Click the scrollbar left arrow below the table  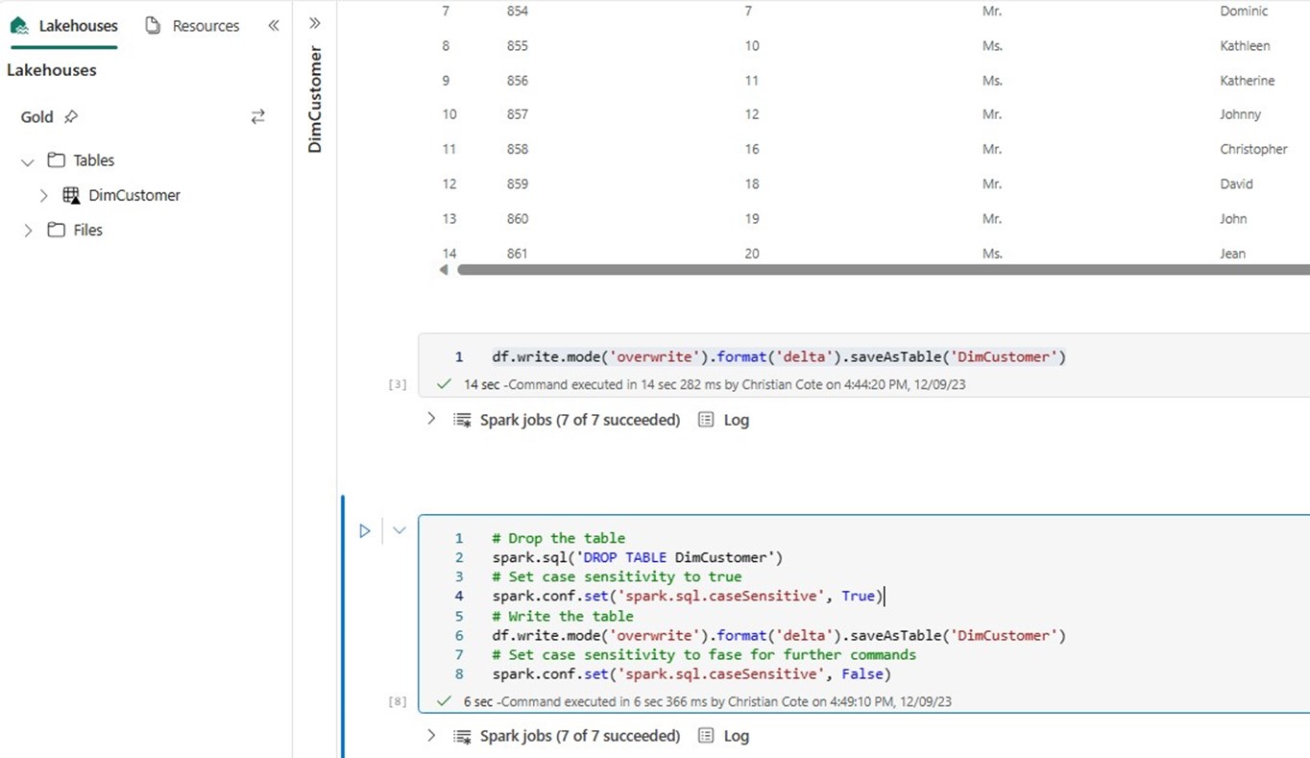pos(444,270)
